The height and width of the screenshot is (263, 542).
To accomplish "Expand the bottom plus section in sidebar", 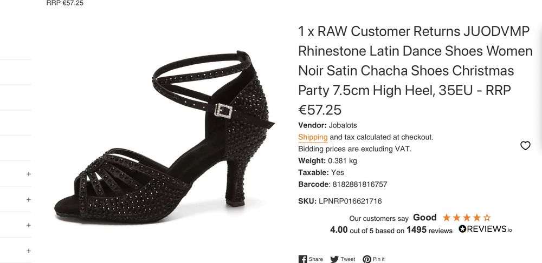I will (x=29, y=251).
